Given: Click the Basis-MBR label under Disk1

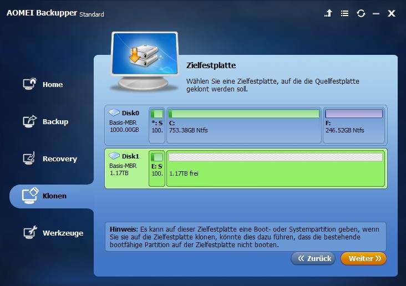Looking at the screenshot, I should (x=123, y=166).
